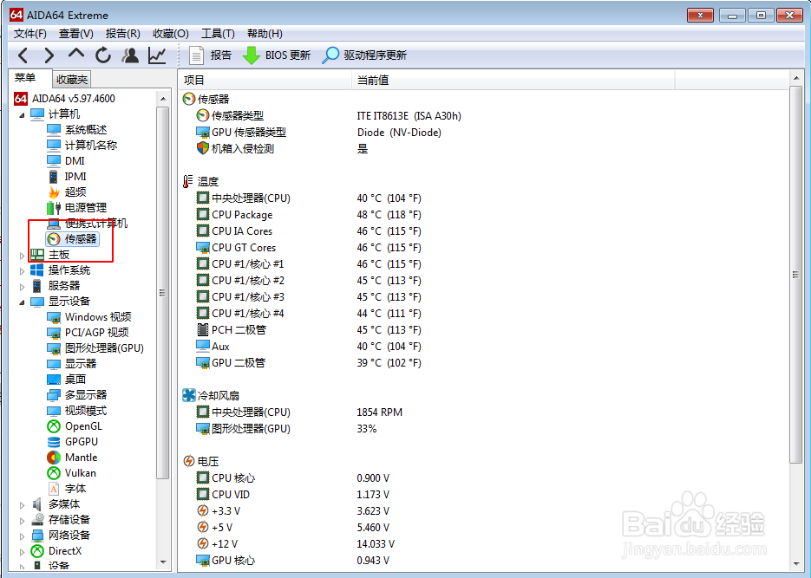Click the 报告 report toolbar button
This screenshot has height=578, width=811.
(210, 55)
